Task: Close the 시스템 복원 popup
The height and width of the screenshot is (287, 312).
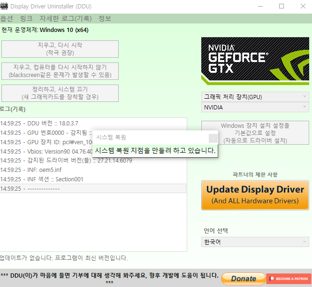Action: coord(213,138)
